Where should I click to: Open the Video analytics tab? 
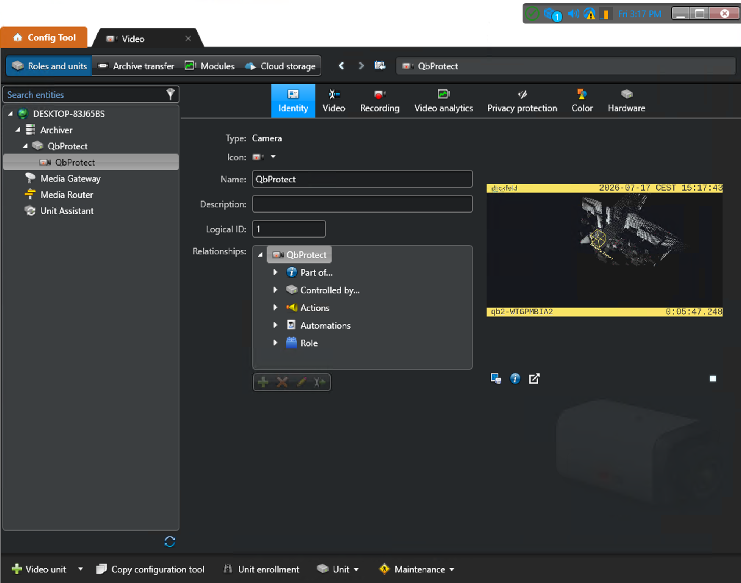tap(444, 101)
